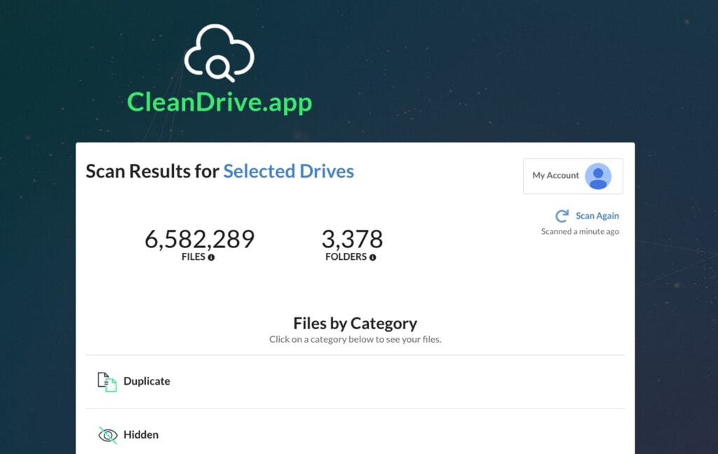Click the 'Click on a category below' hint
Viewport: 718px width, 454px height.
[355, 340]
